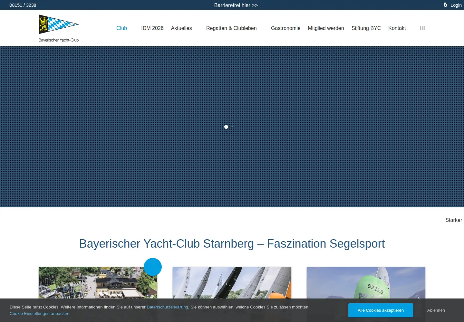The width and height of the screenshot is (464, 322).
Task: Open the Gastronomie menu item
Action: [286, 28]
